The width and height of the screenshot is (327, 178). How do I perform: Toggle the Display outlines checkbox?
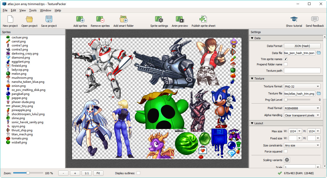click(138, 173)
